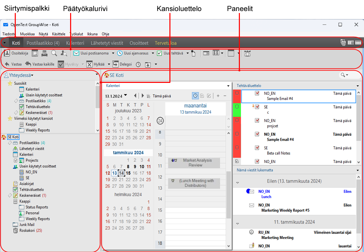Open the Näytä menu
The width and height of the screenshot is (364, 252).
[x=43, y=34]
